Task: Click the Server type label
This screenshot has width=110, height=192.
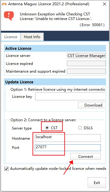Action: 22,128
